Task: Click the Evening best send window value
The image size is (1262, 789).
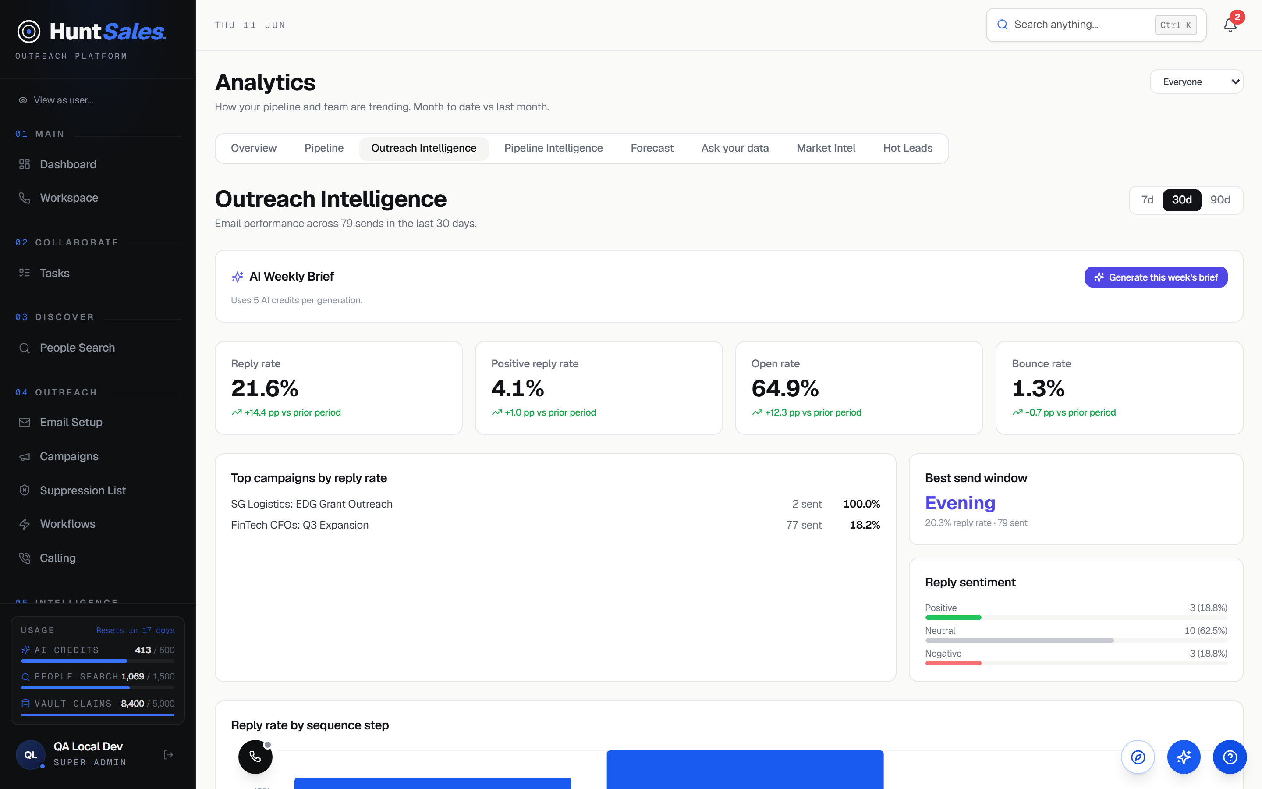Action: [960, 503]
